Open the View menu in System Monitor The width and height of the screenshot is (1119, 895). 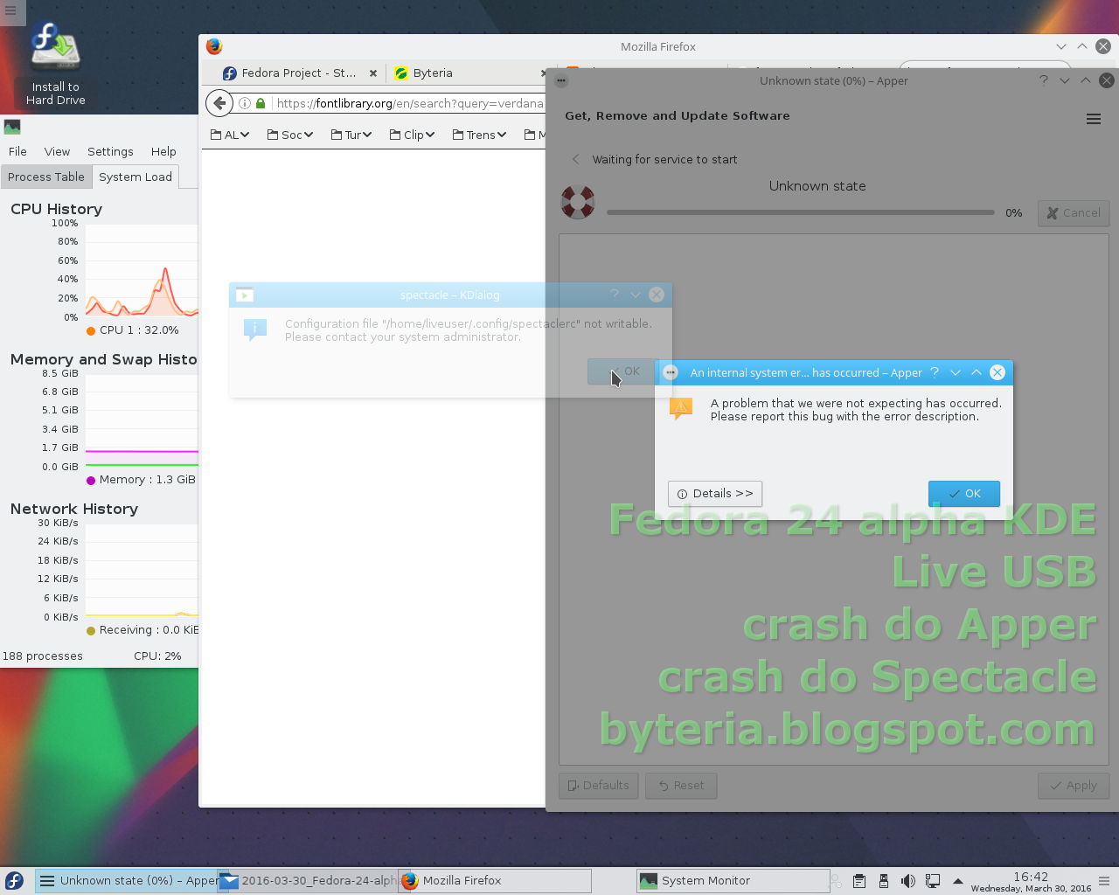click(x=57, y=151)
